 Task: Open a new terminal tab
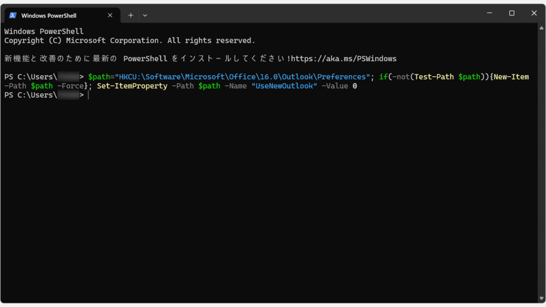coord(131,15)
